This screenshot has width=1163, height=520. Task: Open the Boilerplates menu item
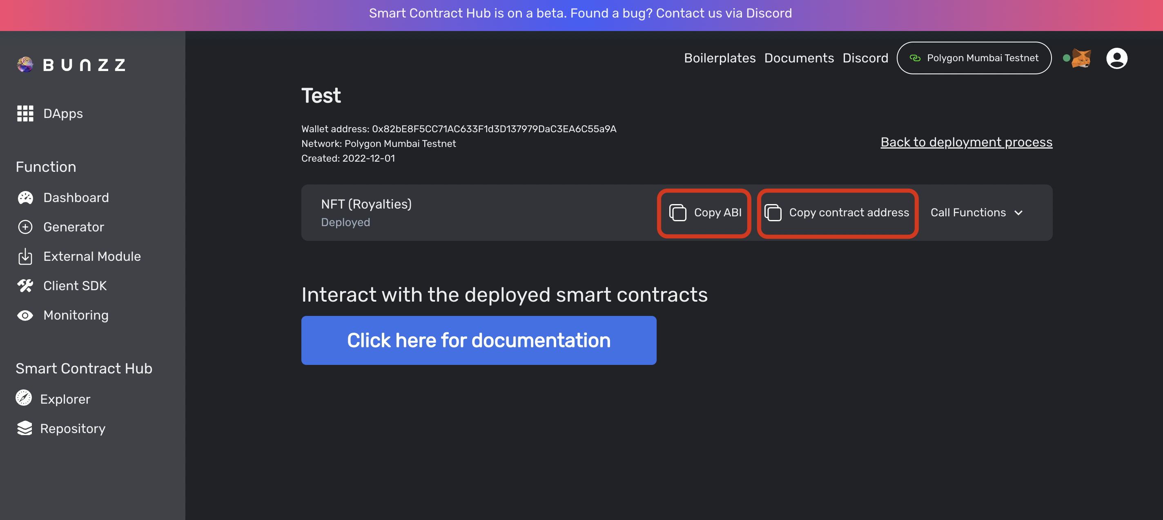[720, 58]
